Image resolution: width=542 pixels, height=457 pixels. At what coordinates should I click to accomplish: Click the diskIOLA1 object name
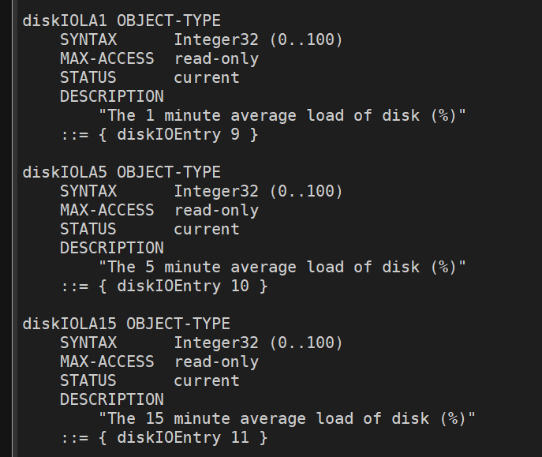(x=65, y=21)
